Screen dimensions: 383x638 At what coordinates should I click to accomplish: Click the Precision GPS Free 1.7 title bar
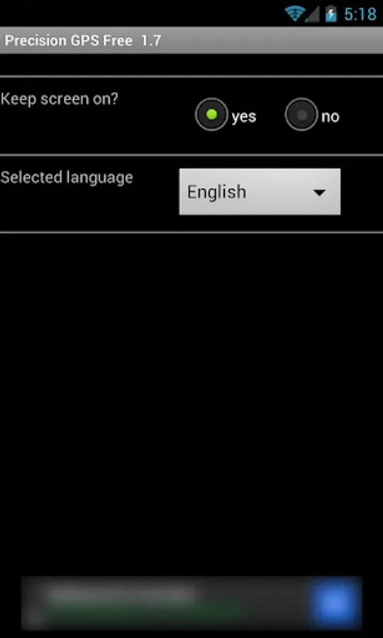click(191, 40)
